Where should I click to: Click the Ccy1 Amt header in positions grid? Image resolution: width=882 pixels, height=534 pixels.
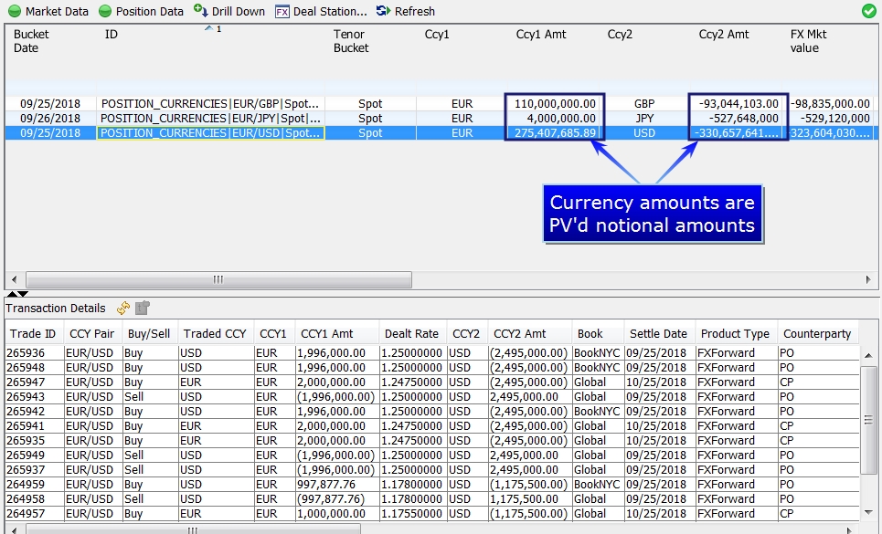tap(541, 35)
